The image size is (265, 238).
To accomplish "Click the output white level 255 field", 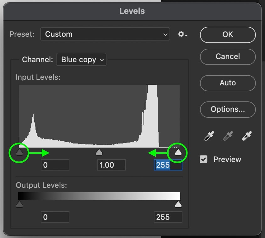I will pos(168,217).
